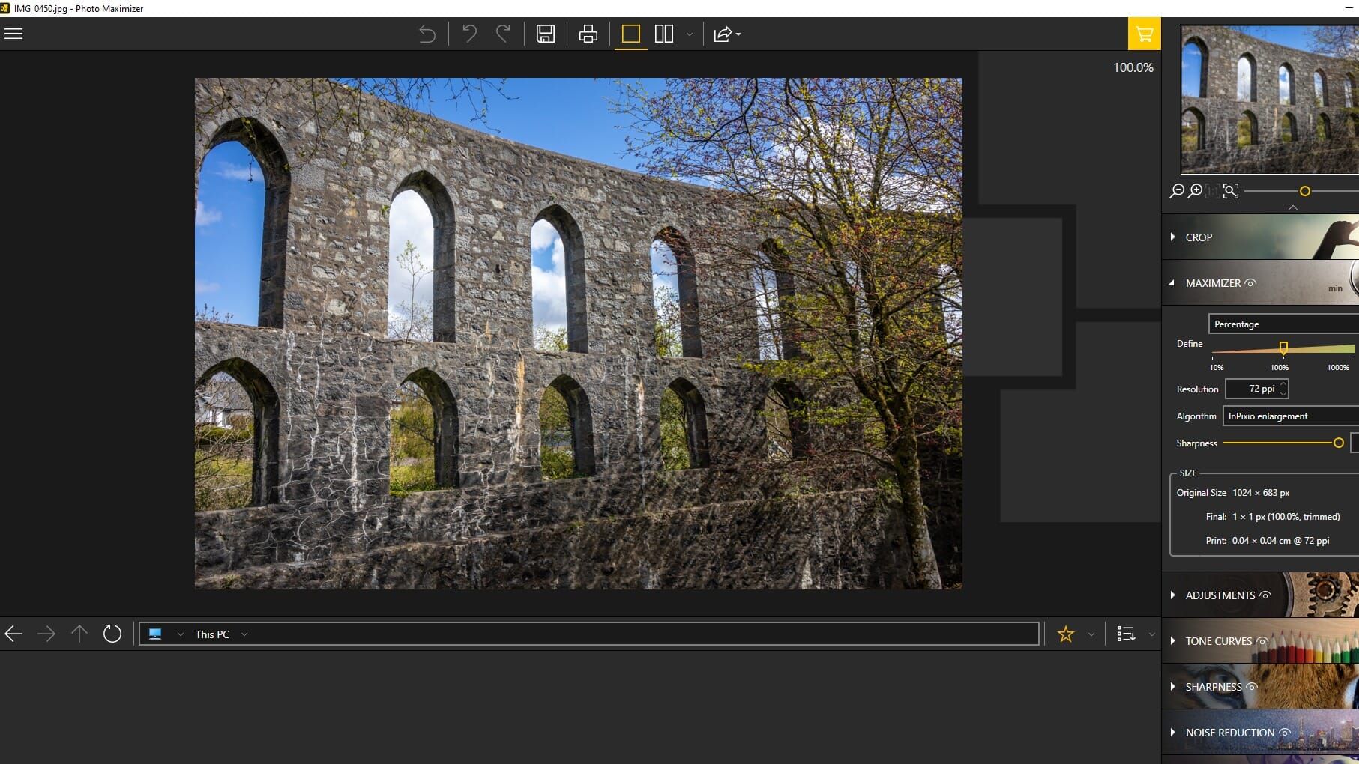Expand the CROP panel
1359x764 pixels.
(x=1173, y=237)
